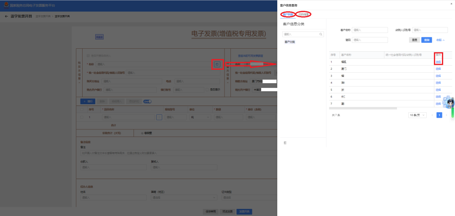
Task: Click the 重置 reset button
Action: click(415, 40)
